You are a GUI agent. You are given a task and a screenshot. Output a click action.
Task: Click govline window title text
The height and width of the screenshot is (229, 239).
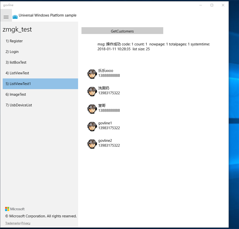click(x=8, y=5)
